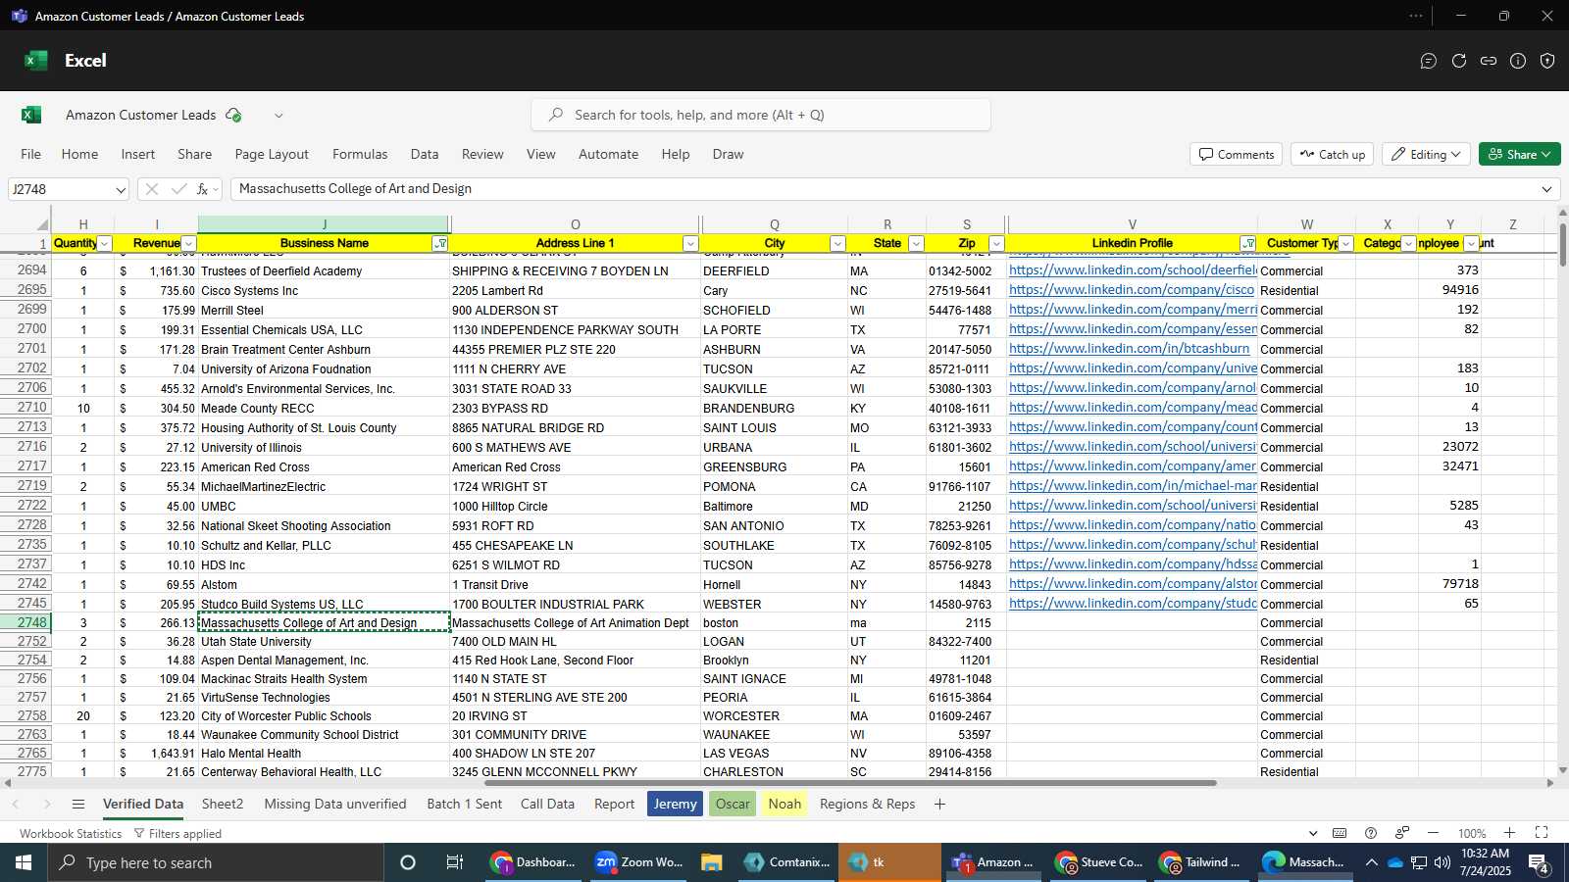Screen dimensions: 1569x882
Task: Open Task View on taskbar
Action: [x=455, y=862]
